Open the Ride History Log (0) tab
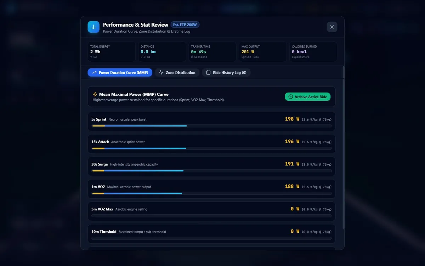 click(226, 72)
